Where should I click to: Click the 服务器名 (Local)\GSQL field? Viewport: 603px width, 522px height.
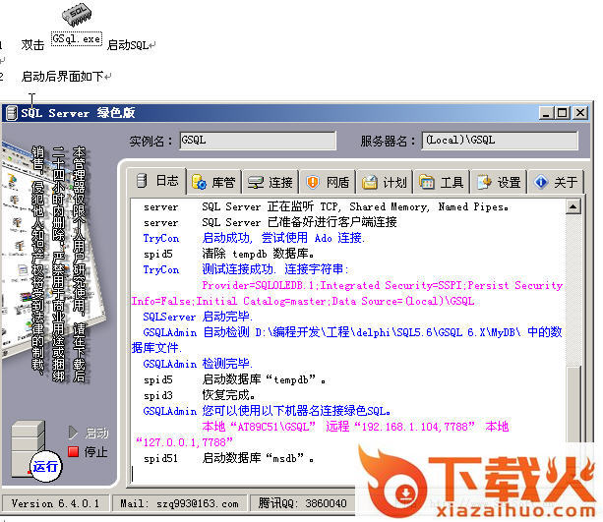coord(500,141)
